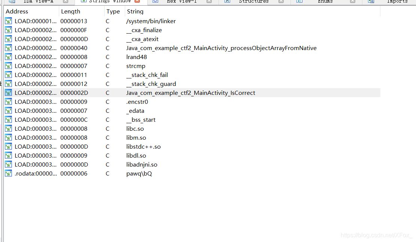Select the __cxa_atexit string
The width and height of the screenshot is (416, 242).
142,39
